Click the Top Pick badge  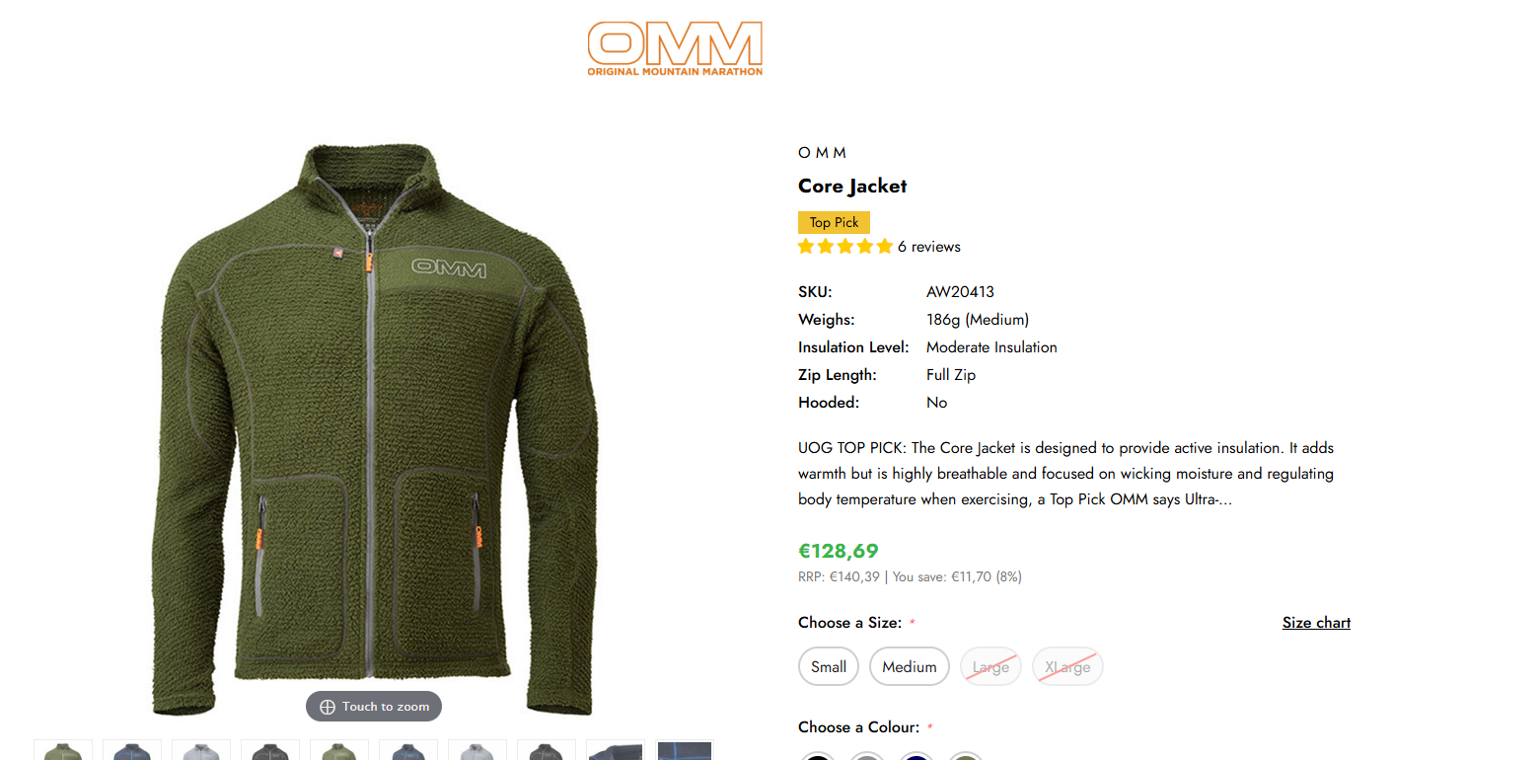click(x=834, y=222)
